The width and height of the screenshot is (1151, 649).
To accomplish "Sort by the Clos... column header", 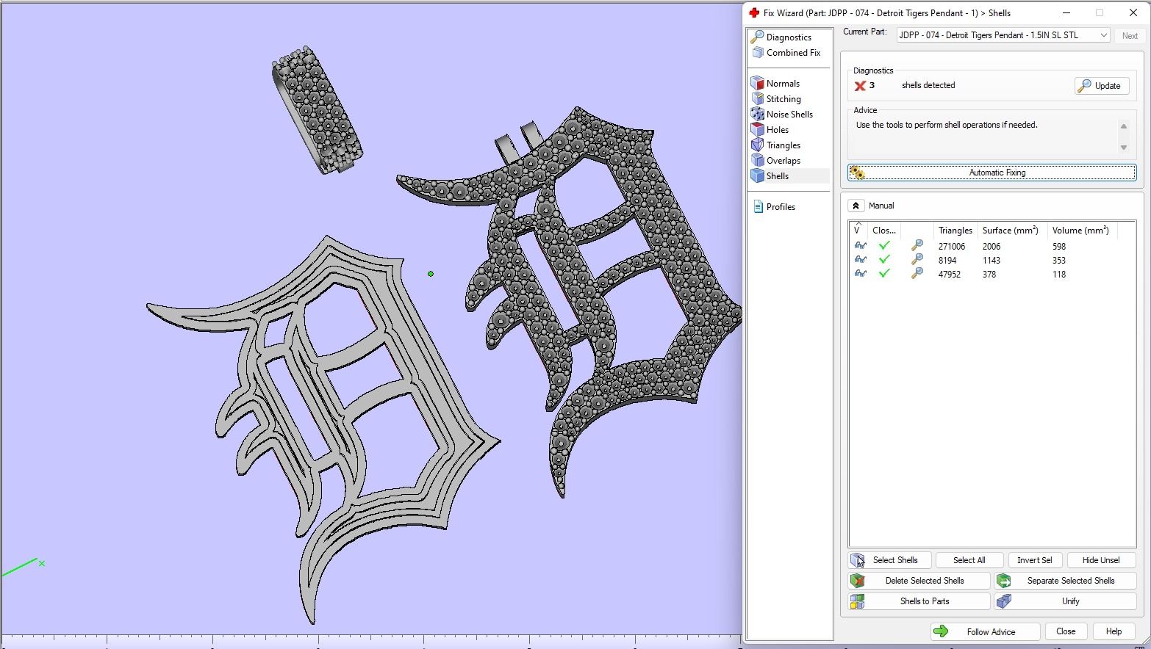I will click(884, 231).
